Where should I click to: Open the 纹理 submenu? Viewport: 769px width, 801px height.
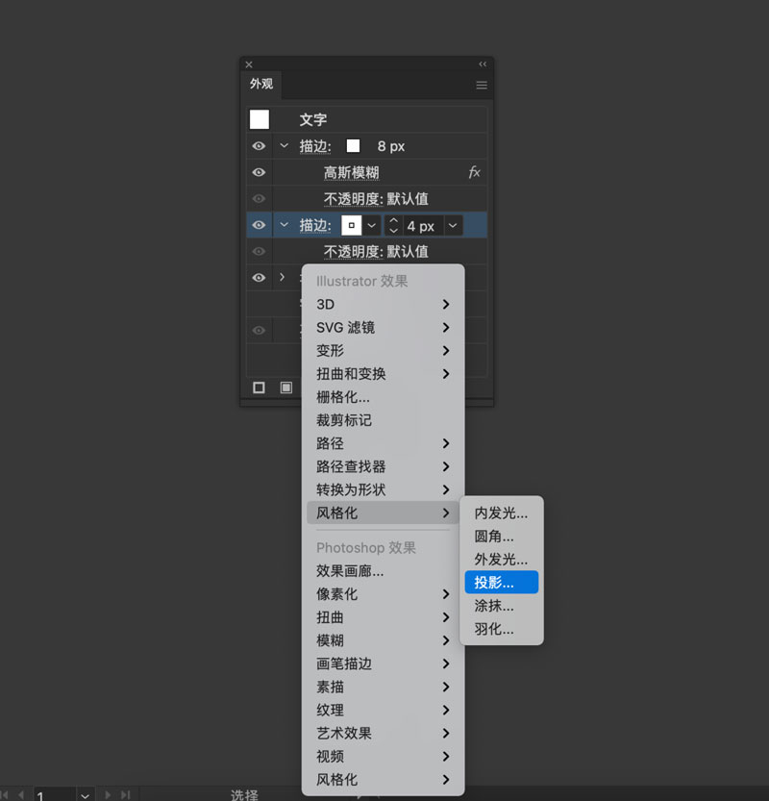coord(383,710)
